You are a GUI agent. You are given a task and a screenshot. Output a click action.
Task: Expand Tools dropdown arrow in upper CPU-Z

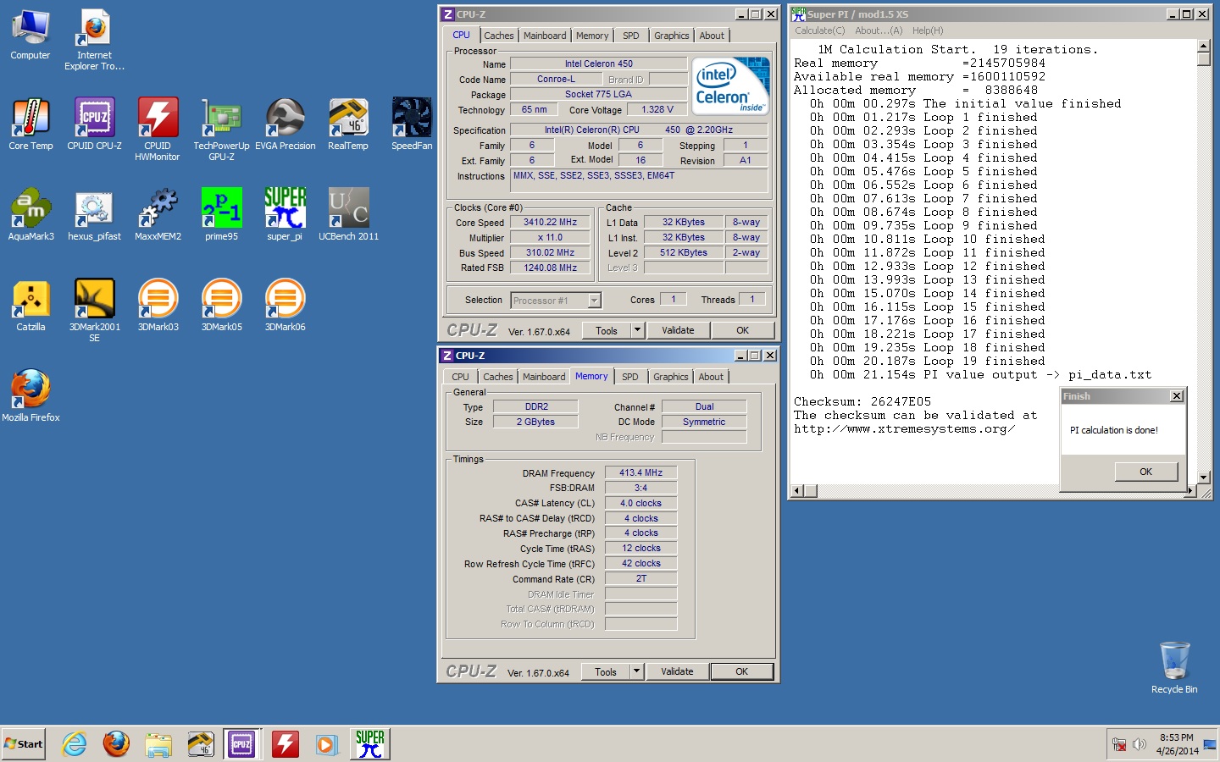click(638, 330)
